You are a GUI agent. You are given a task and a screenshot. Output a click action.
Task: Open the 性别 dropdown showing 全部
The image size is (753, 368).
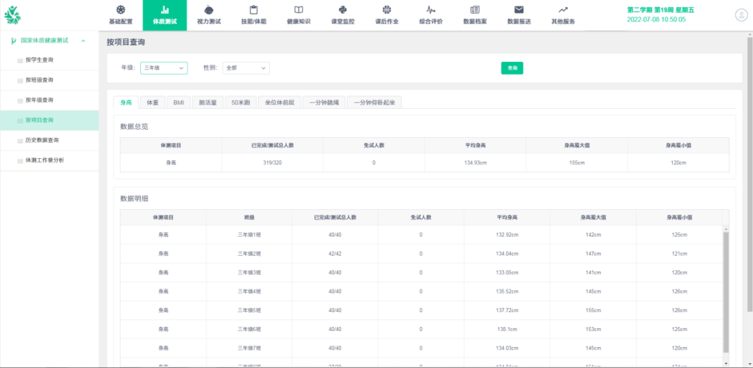click(x=246, y=68)
